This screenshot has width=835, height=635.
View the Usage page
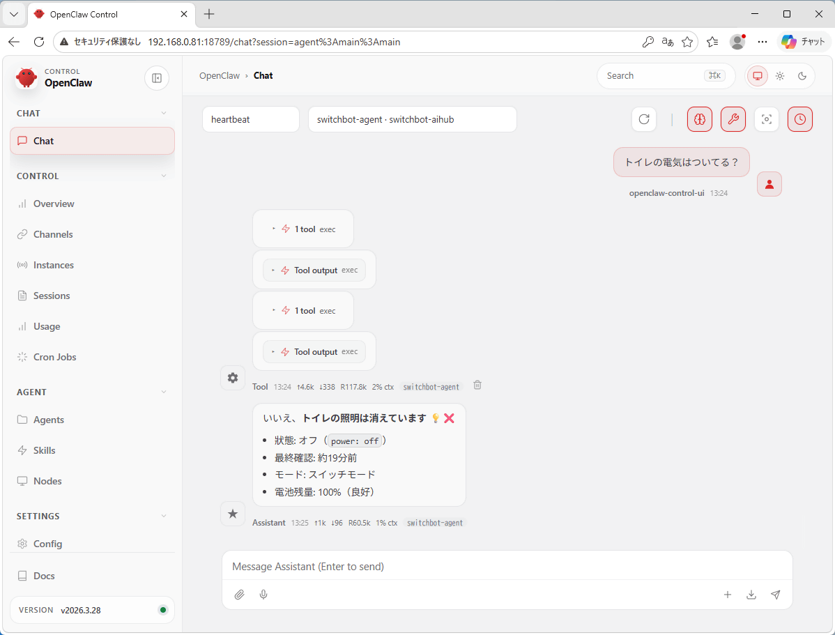92,326
